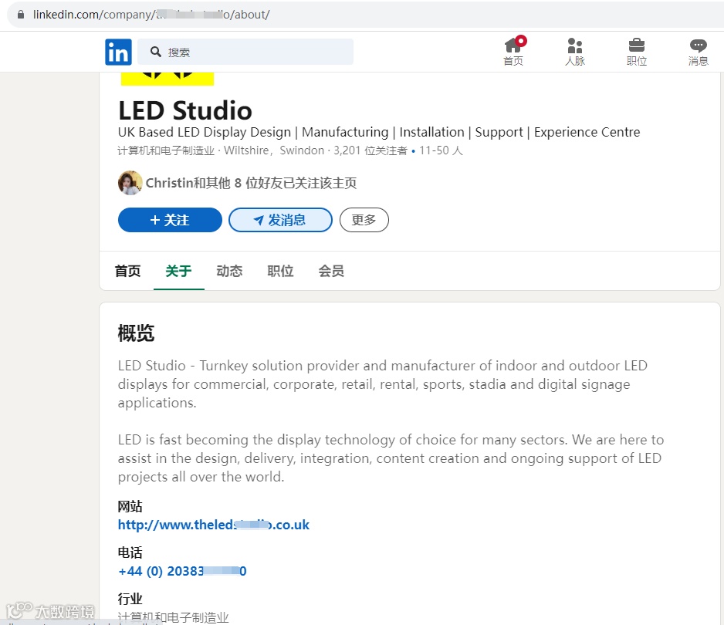
Task: Click the '11-50 人' employee count
Action: 441,150
